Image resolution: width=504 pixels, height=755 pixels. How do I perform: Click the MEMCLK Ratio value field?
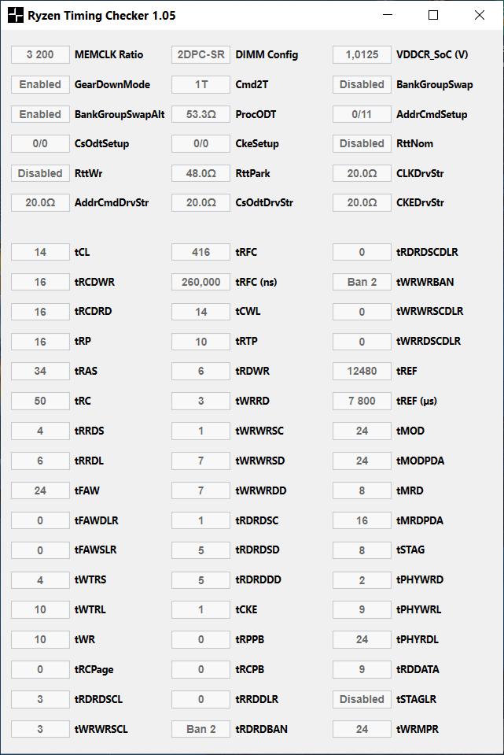pyautogui.click(x=40, y=54)
